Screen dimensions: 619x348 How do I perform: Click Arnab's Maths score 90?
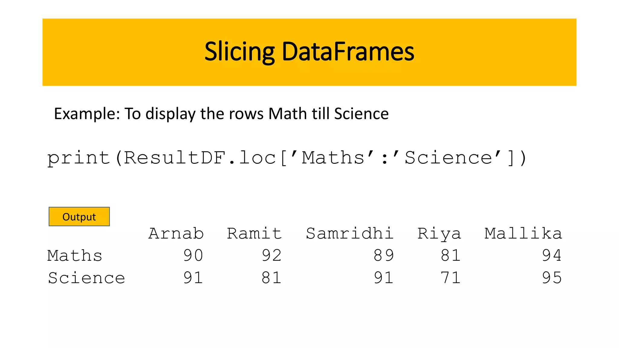tap(193, 256)
